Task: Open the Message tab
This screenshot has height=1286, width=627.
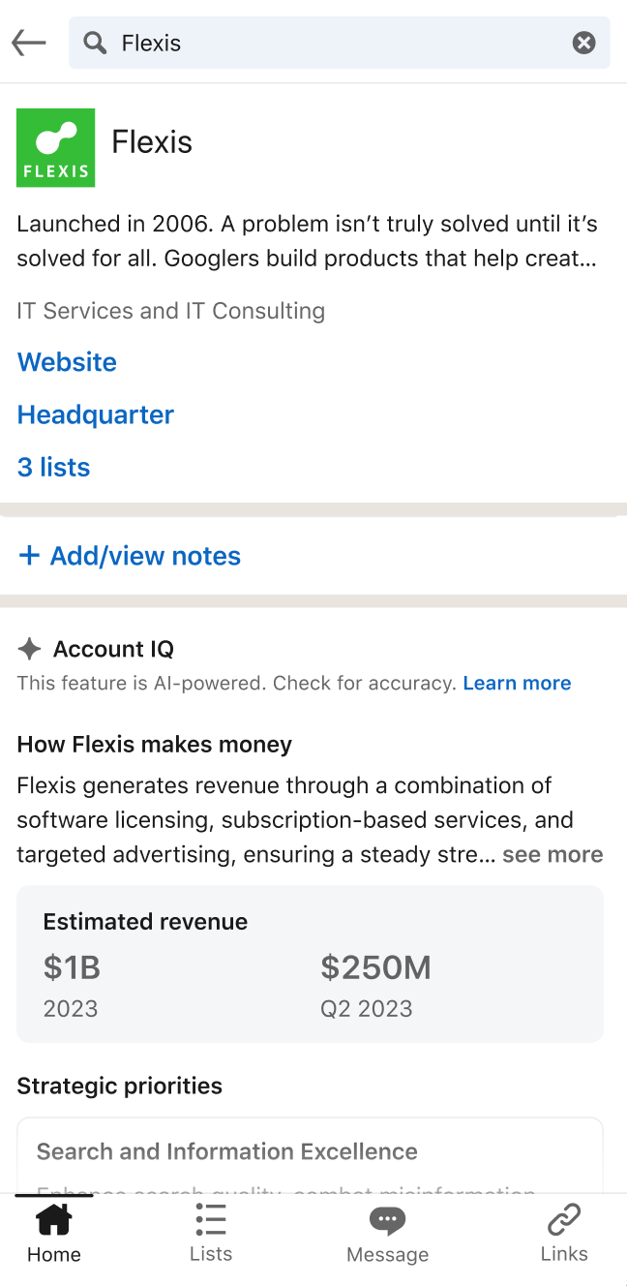Action: (387, 1232)
